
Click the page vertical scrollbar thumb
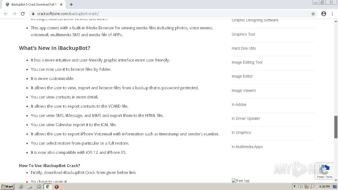pos(336,127)
